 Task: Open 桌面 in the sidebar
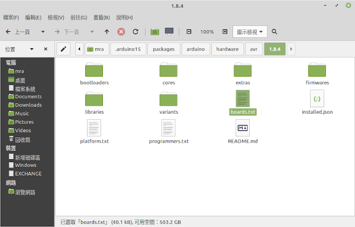(x=17, y=80)
